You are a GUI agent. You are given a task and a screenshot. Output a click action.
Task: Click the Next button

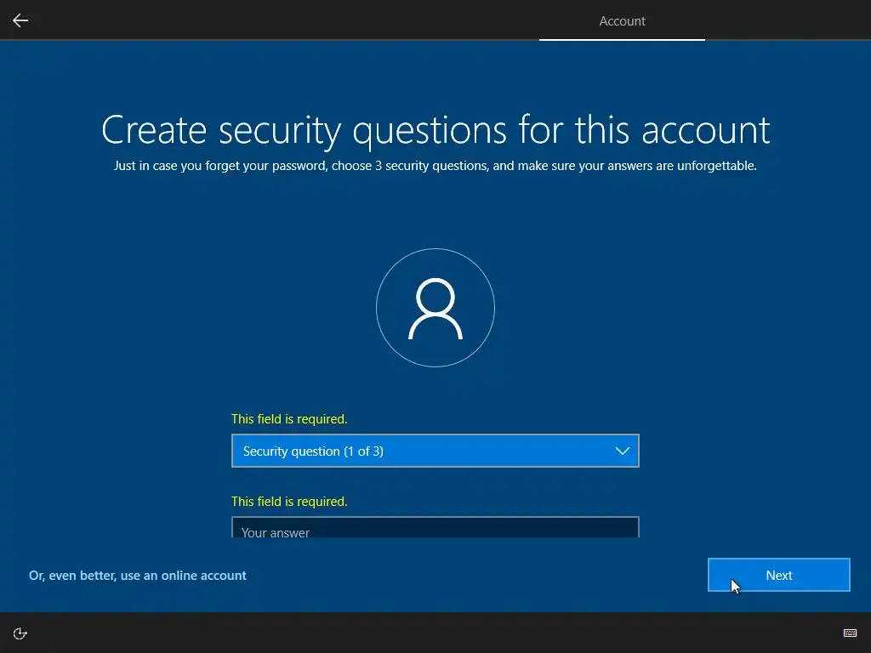[779, 575]
